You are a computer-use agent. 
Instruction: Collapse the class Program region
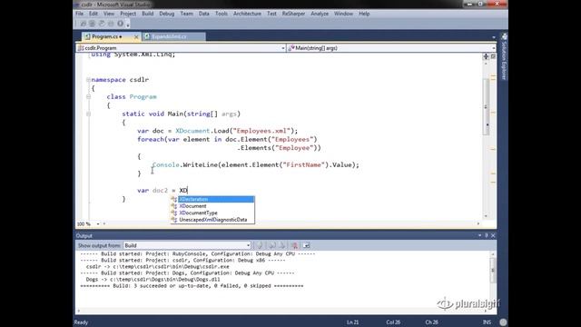coord(88,97)
